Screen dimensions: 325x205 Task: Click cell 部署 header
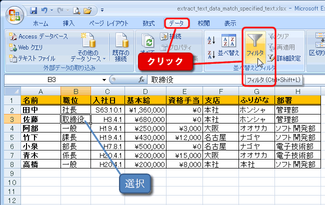[297, 100]
